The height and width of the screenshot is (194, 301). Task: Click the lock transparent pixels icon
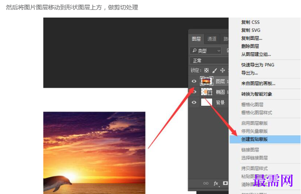206,70
